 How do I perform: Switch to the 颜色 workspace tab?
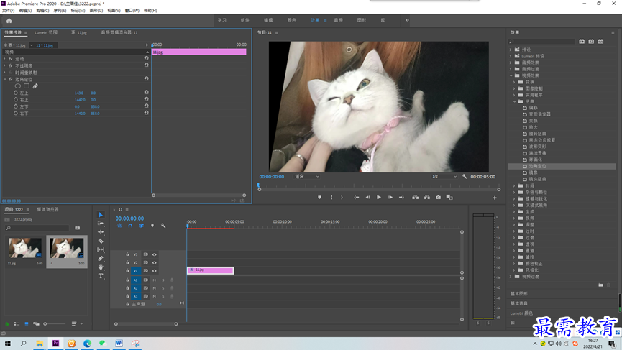291,20
